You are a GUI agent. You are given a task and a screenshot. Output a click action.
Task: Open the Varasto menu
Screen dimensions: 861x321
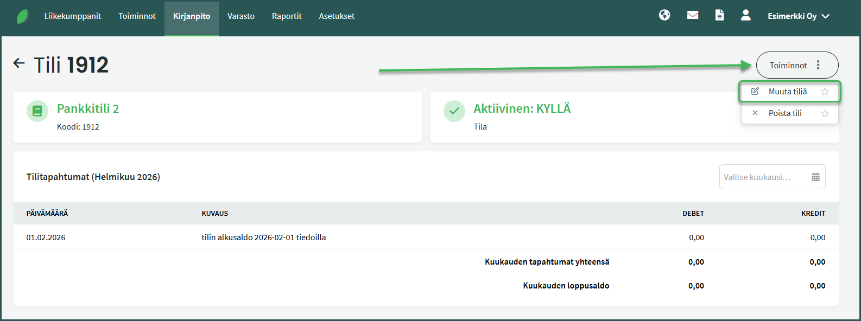tap(241, 16)
